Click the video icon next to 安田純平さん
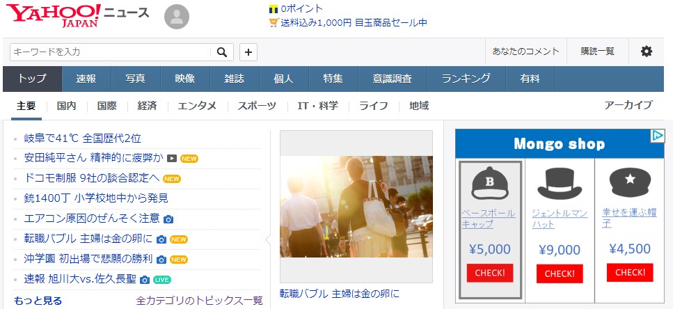Screen dimensions: 673x309 172,159
